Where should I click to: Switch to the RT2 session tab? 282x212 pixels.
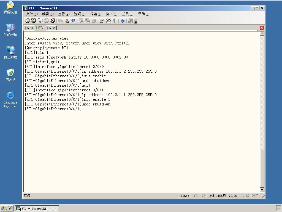(51, 28)
